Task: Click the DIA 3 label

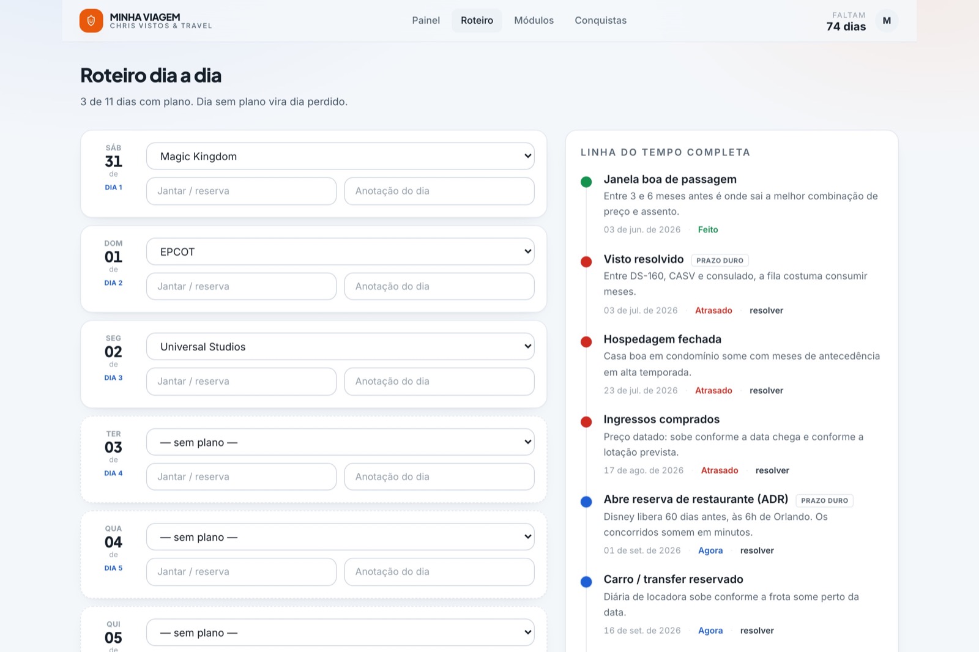Action: (x=114, y=378)
